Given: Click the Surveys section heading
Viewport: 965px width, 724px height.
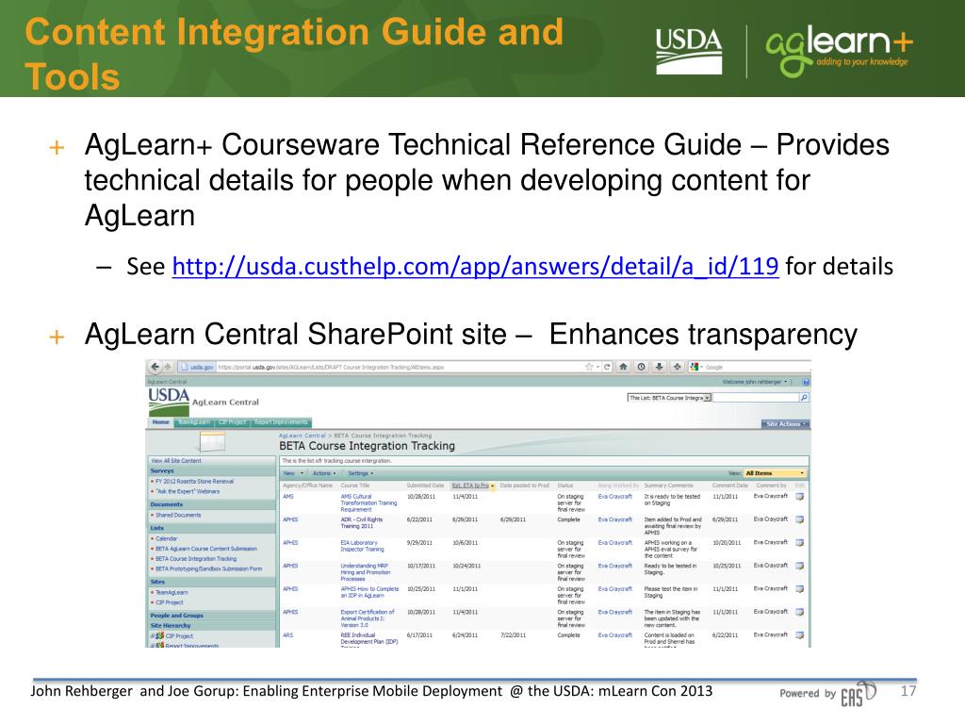Looking at the screenshot, I should (162, 471).
